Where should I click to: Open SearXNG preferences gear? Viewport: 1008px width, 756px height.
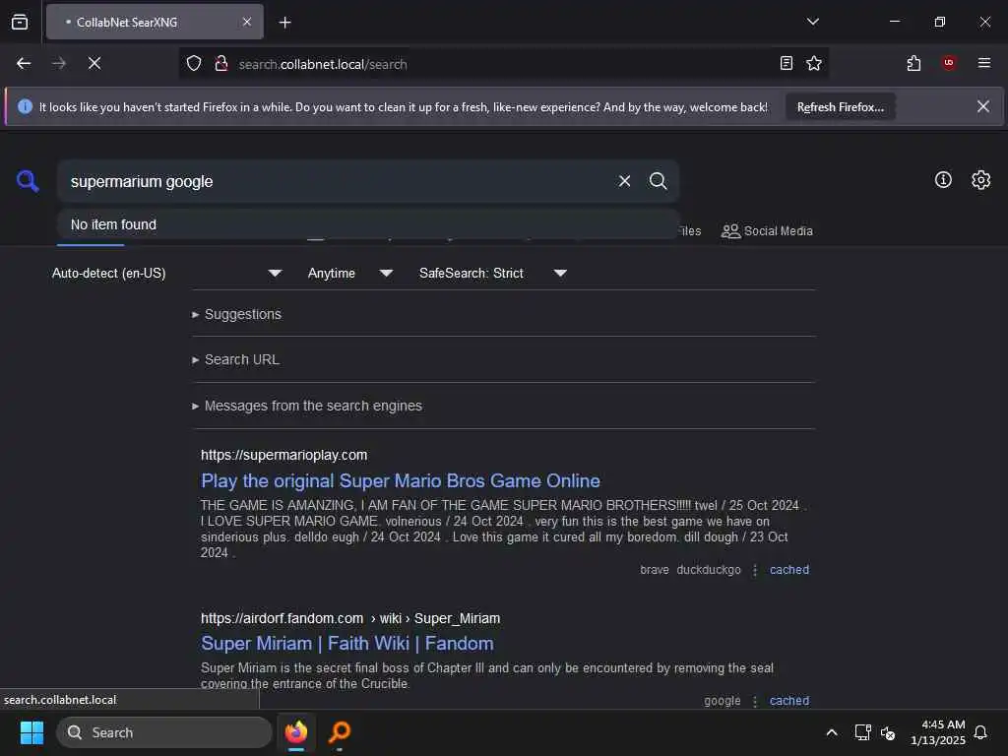(981, 180)
